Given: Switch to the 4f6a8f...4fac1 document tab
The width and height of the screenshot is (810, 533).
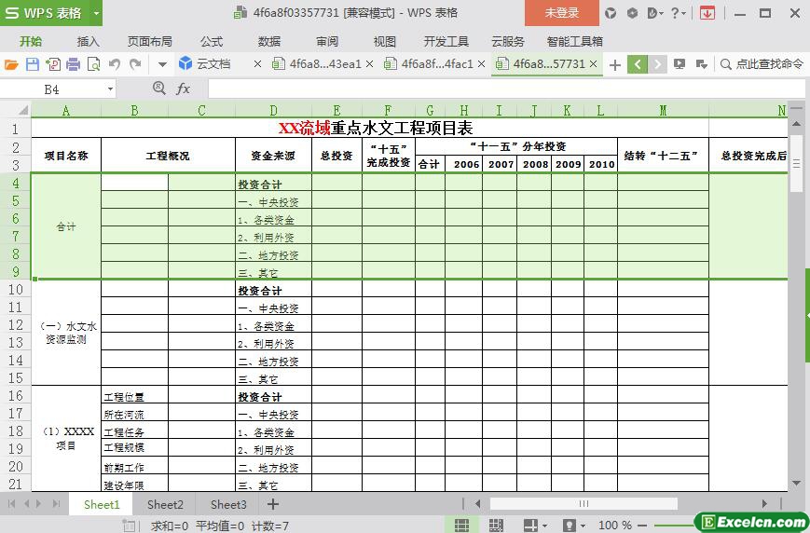Looking at the screenshot, I should tap(429, 64).
